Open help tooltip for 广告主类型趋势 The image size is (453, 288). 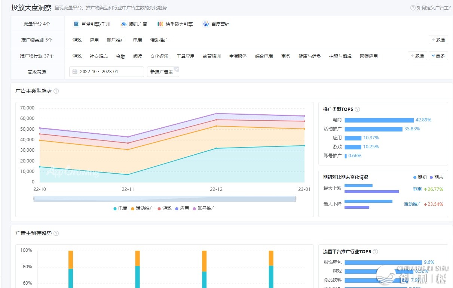(56, 91)
